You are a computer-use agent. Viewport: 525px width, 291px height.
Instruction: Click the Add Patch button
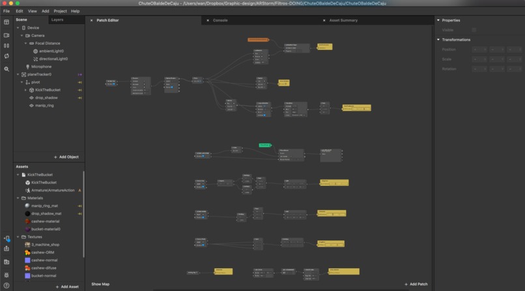[x=416, y=285]
